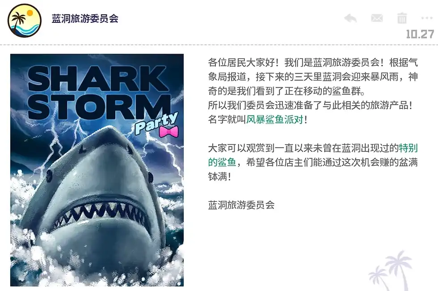
Task: Click the paragraph starting 大家可以观赏到
Action: [x=313, y=162]
